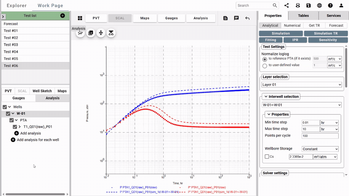
Task: Enable the Cs checkbox
Action: pyautogui.click(x=267, y=156)
